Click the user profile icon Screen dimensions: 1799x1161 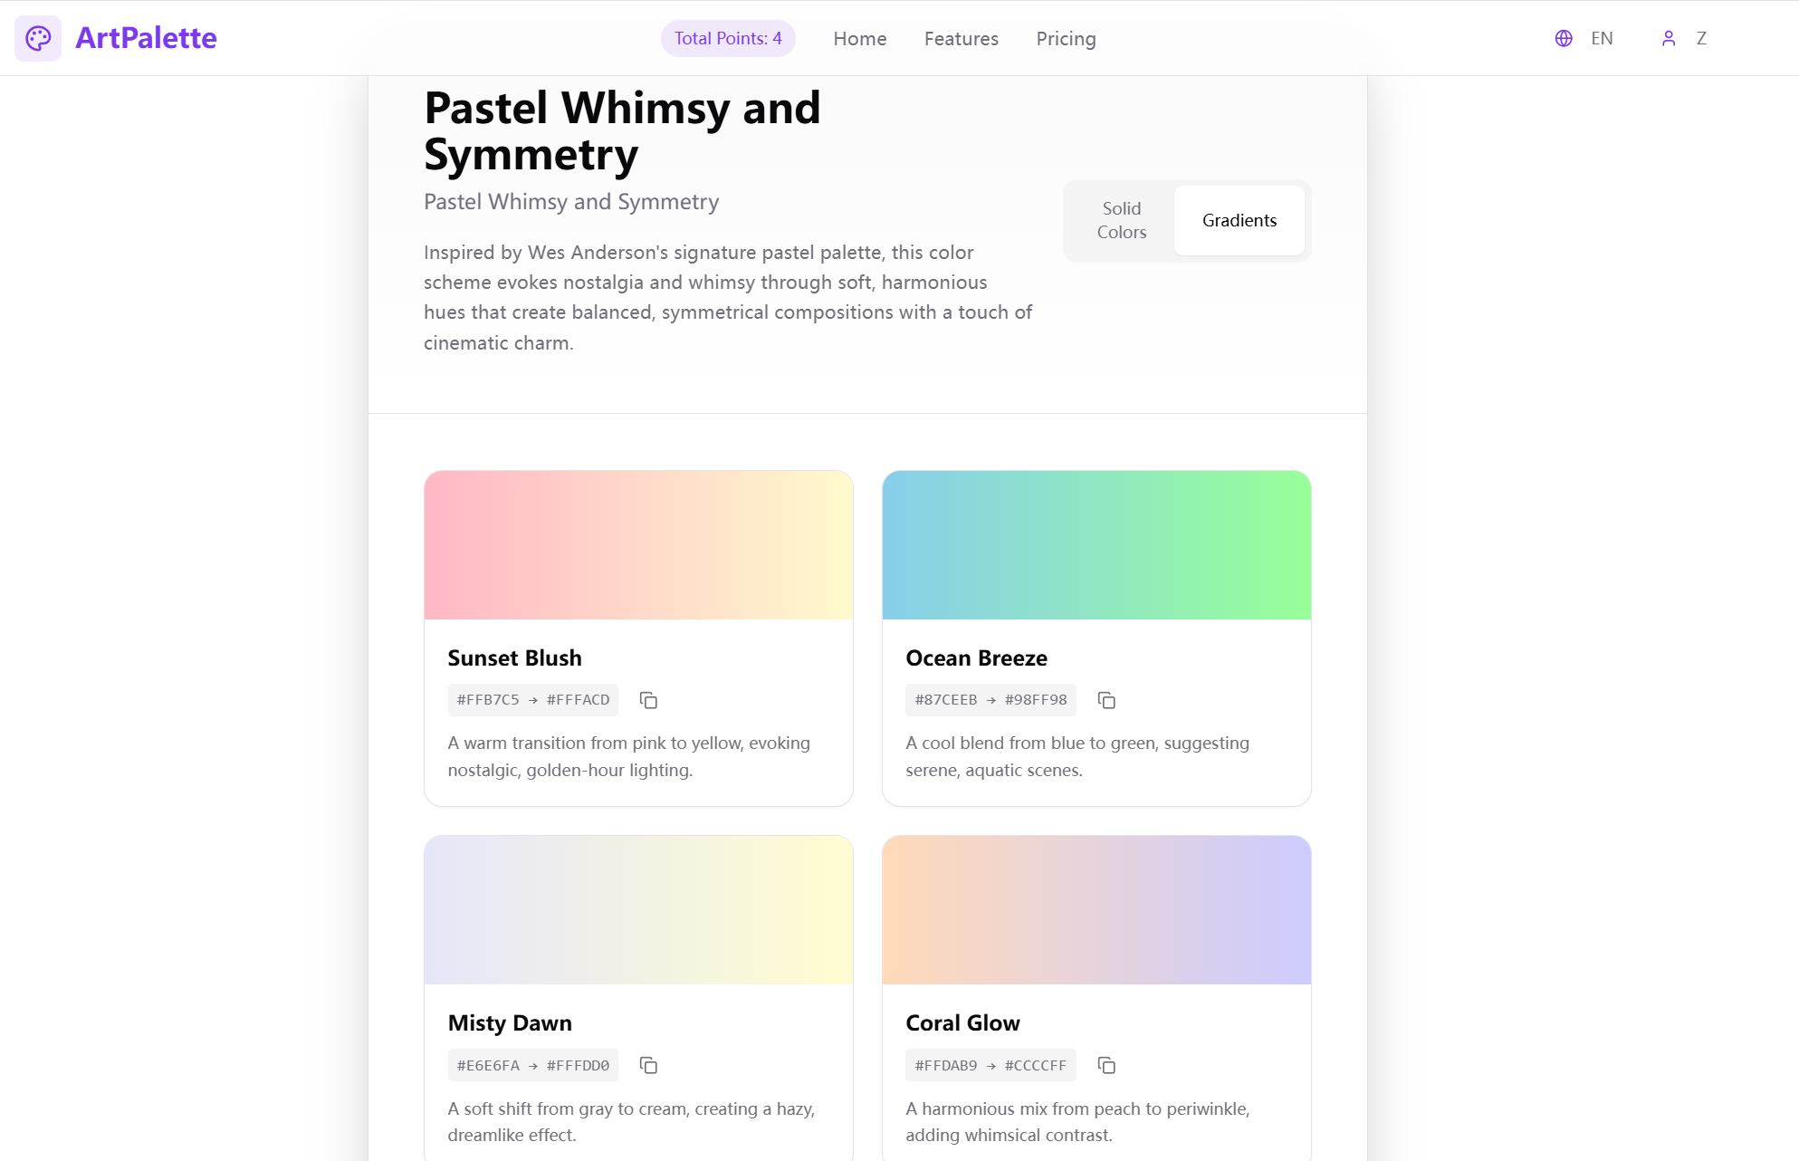click(x=1669, y=38)
